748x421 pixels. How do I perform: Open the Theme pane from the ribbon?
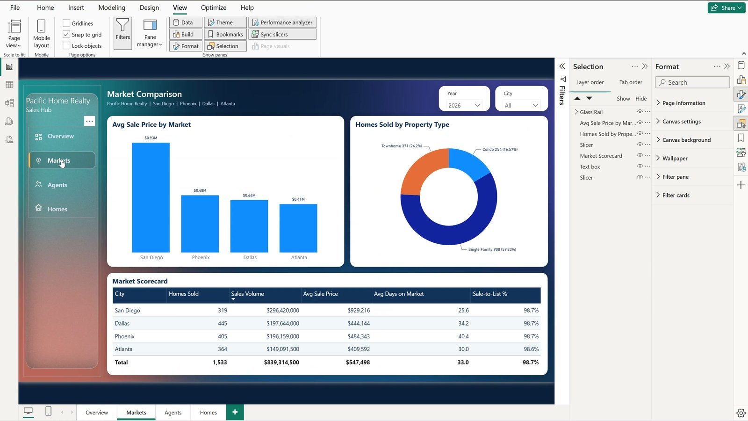[225, 22]
